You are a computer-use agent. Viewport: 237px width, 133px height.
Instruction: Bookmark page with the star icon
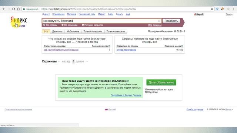pos(212,9)
